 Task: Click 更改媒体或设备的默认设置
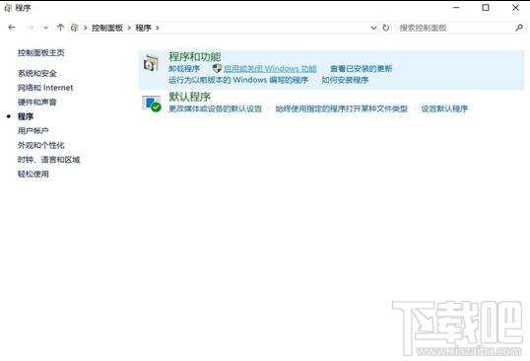click(x=216, y=108)
